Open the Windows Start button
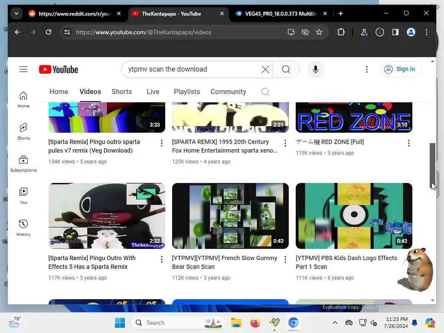Viewport: 444px width, 333px height. tap(120, 323)
